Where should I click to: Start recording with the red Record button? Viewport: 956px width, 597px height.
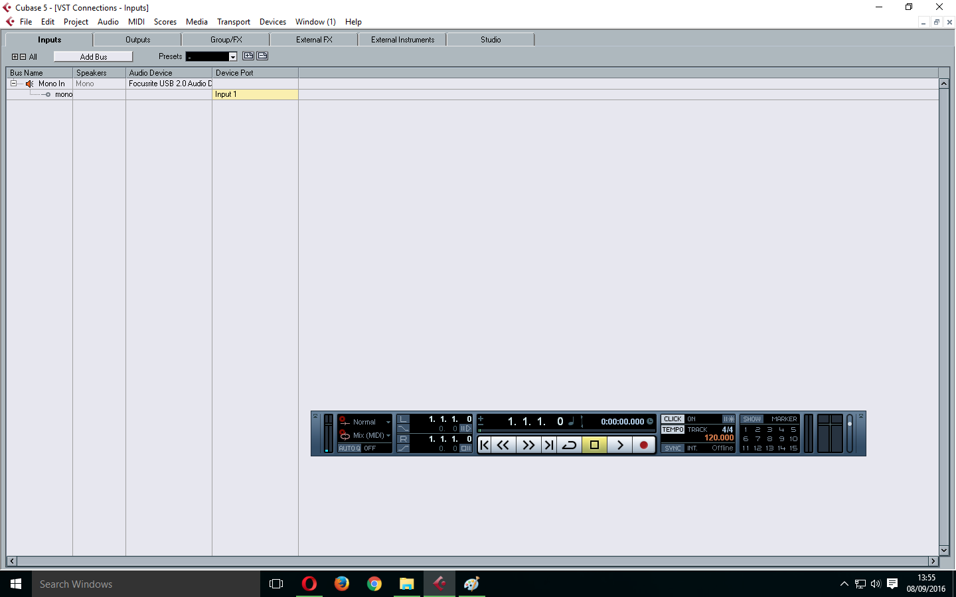click(x=643, y=445)
